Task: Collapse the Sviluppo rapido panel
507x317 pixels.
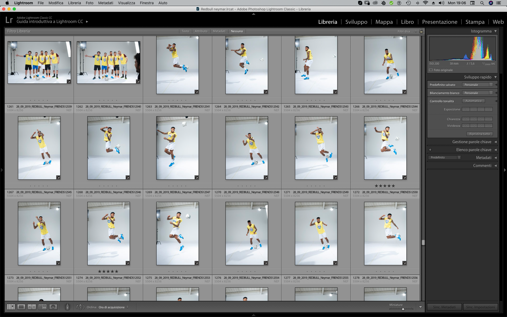Action: coord(495,77)
